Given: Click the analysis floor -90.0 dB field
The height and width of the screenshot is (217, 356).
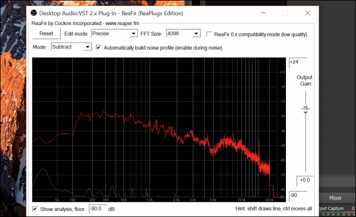Looking at the screenshot, I should click(x=97, y=209).
